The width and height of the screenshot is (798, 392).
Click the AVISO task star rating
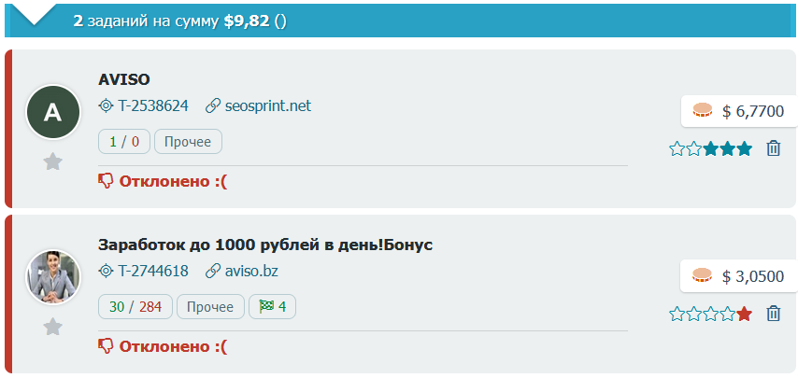710,148
